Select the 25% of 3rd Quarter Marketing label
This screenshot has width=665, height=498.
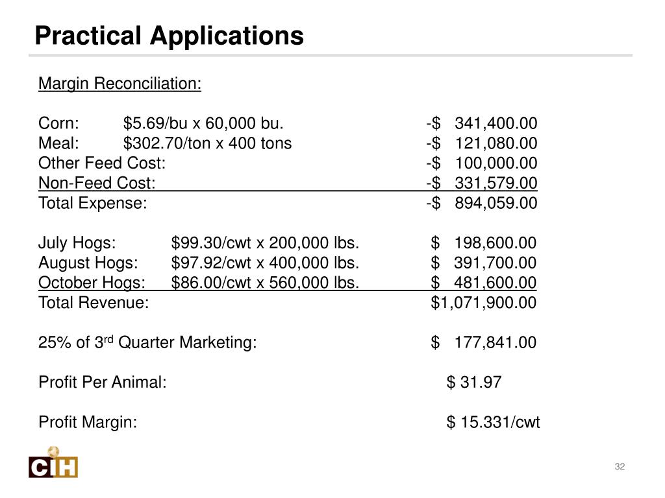tap(147, 342)
